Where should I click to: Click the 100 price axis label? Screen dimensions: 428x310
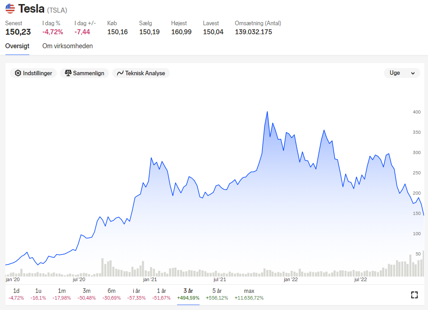pos(417,233)
